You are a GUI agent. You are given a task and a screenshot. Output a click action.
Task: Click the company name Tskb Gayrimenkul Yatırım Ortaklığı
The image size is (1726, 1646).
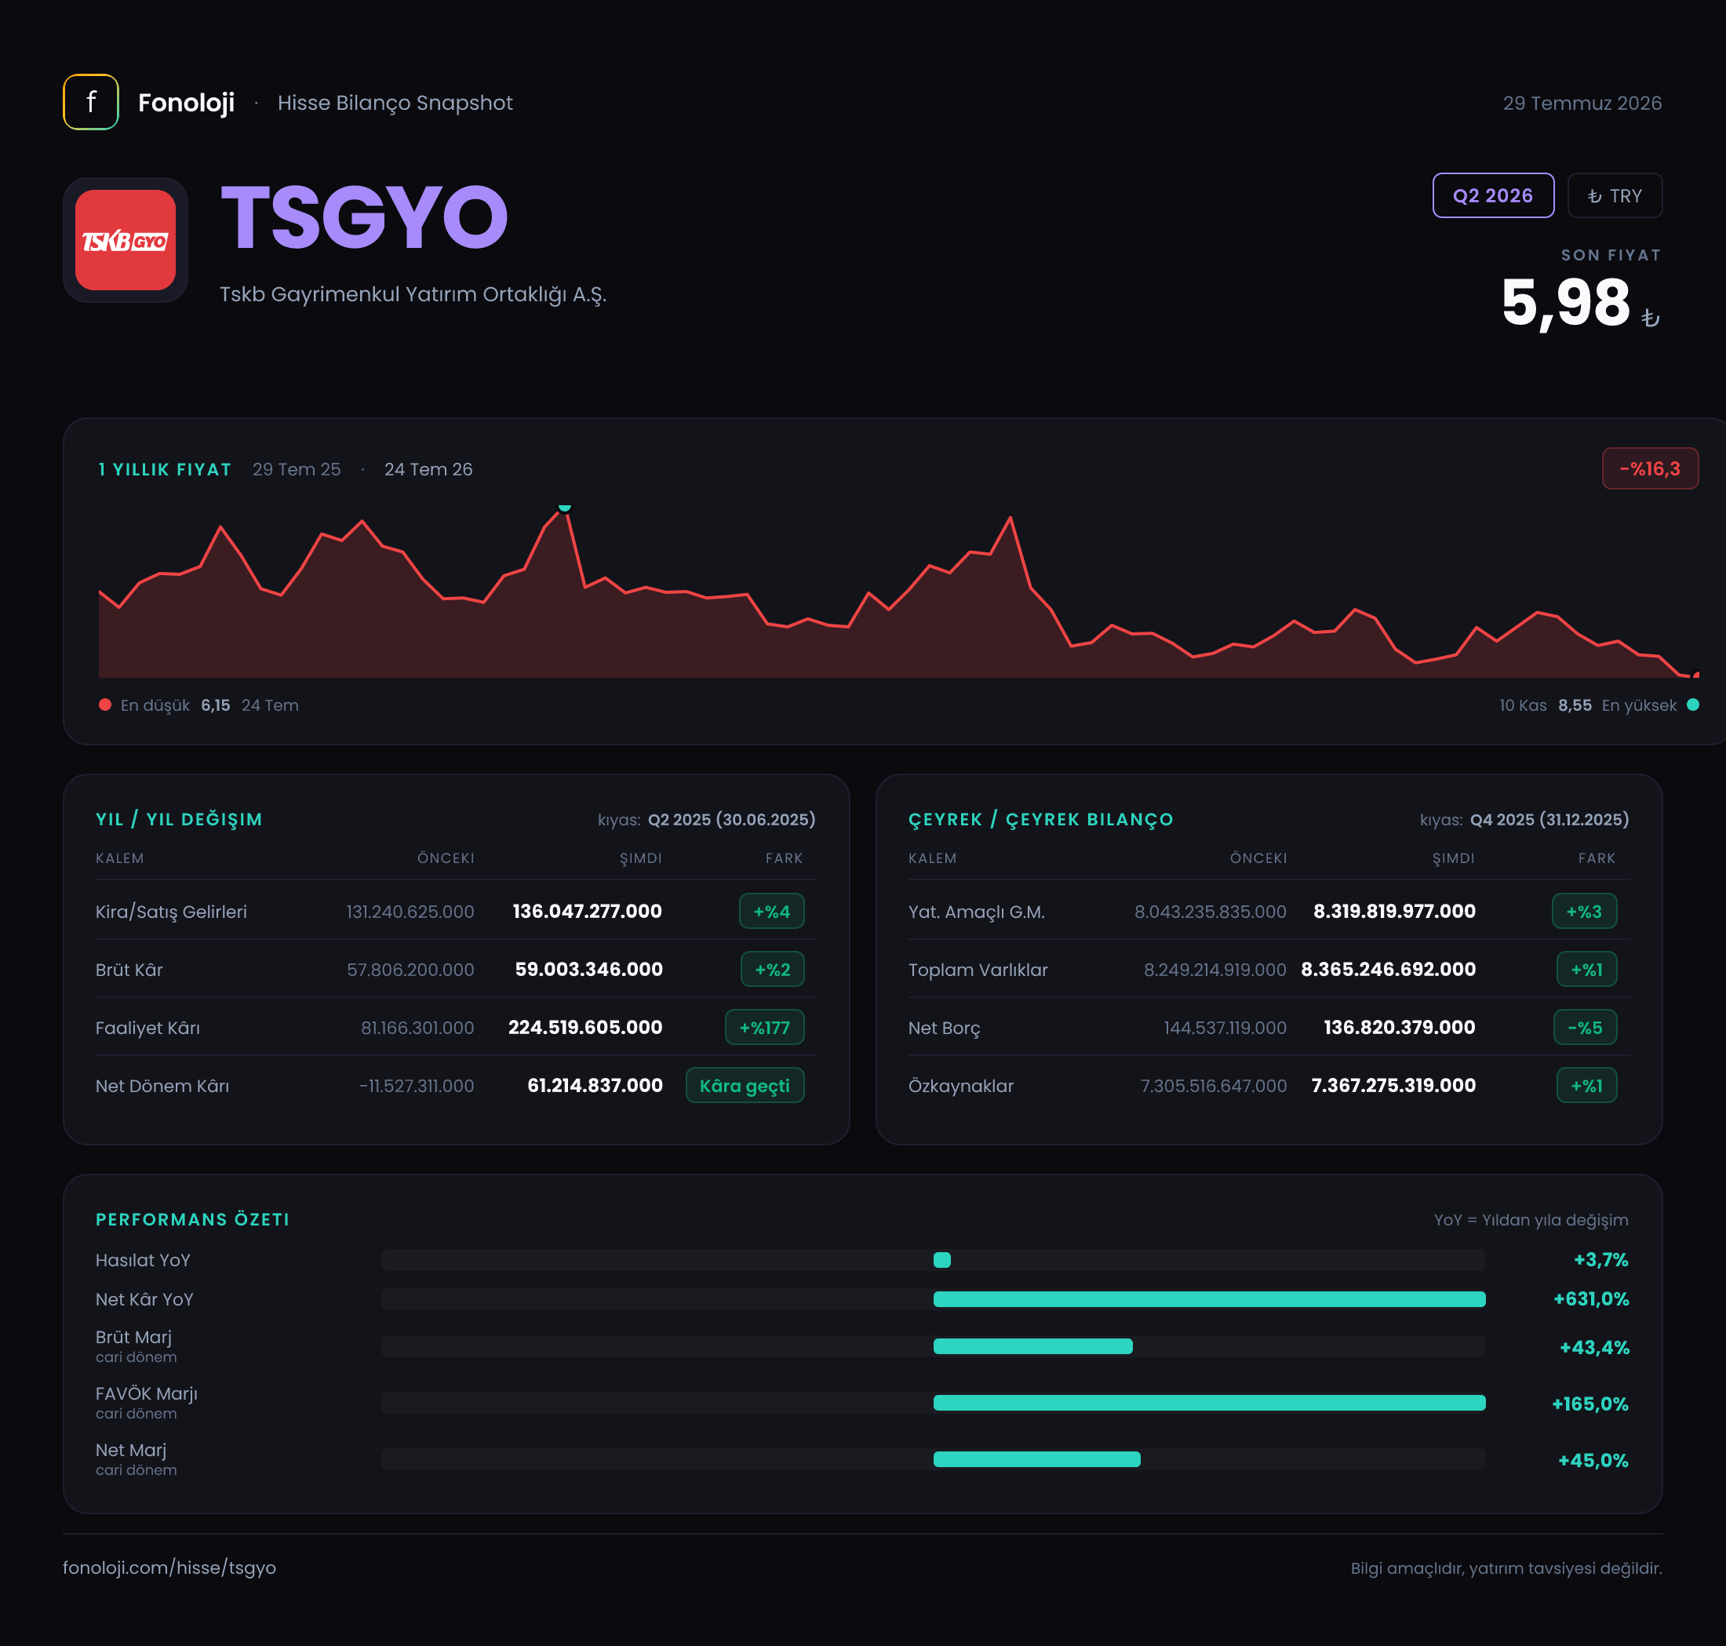click(x=413, y=294)
